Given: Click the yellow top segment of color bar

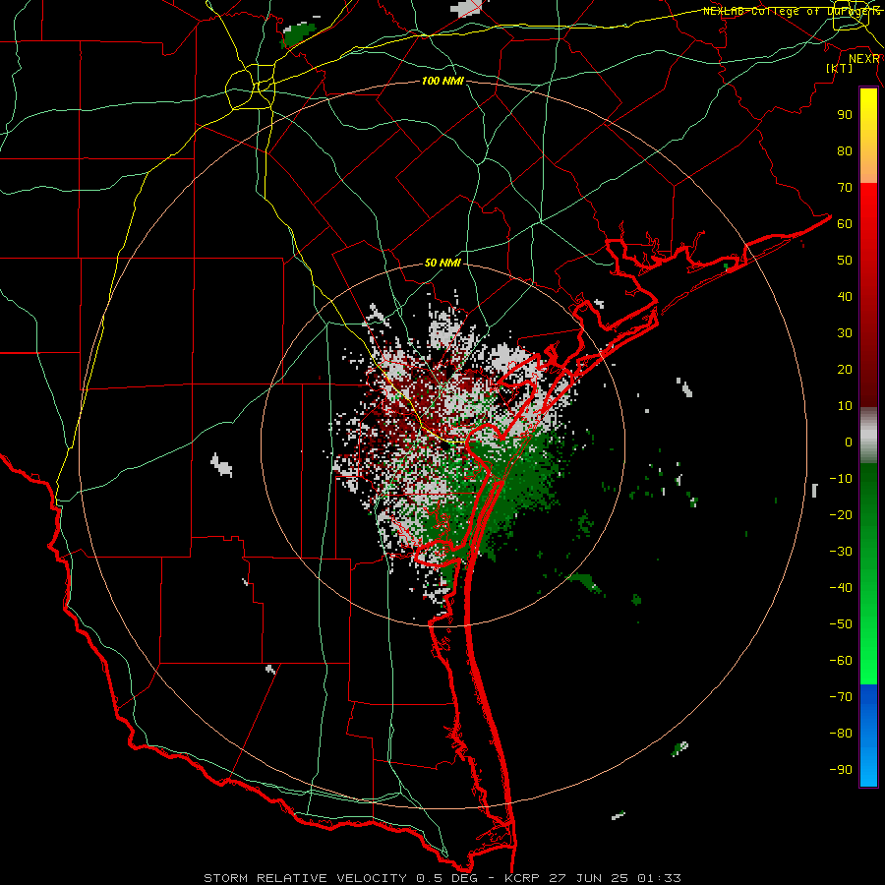Looking at the screenshot, I should click(x=868, y=136).
